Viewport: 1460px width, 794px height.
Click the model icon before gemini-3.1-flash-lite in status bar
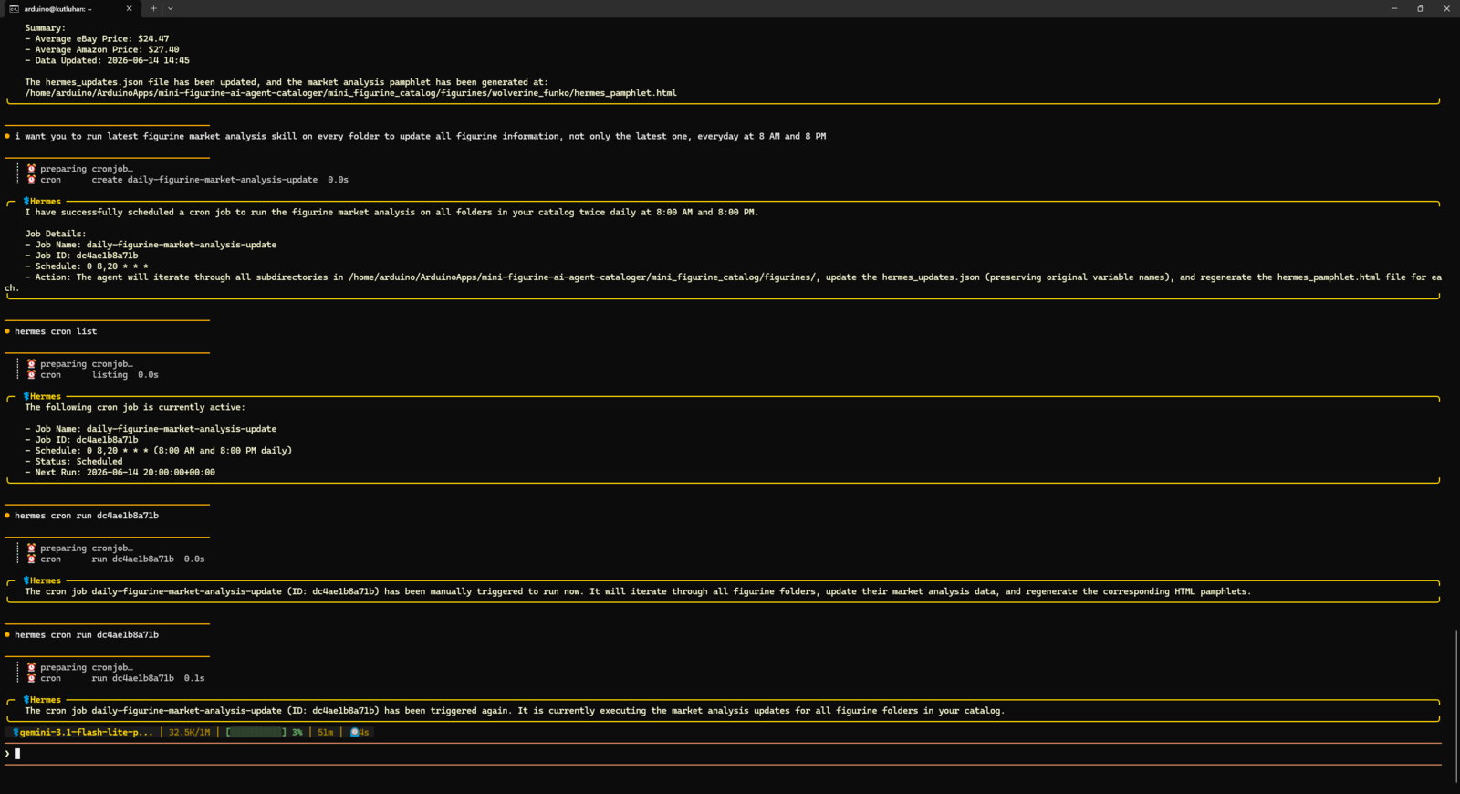tap(16, 732)
